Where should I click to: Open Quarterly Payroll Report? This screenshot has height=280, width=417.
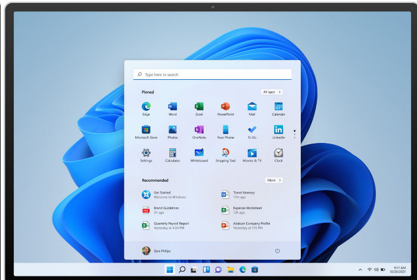tap(165, 225)
